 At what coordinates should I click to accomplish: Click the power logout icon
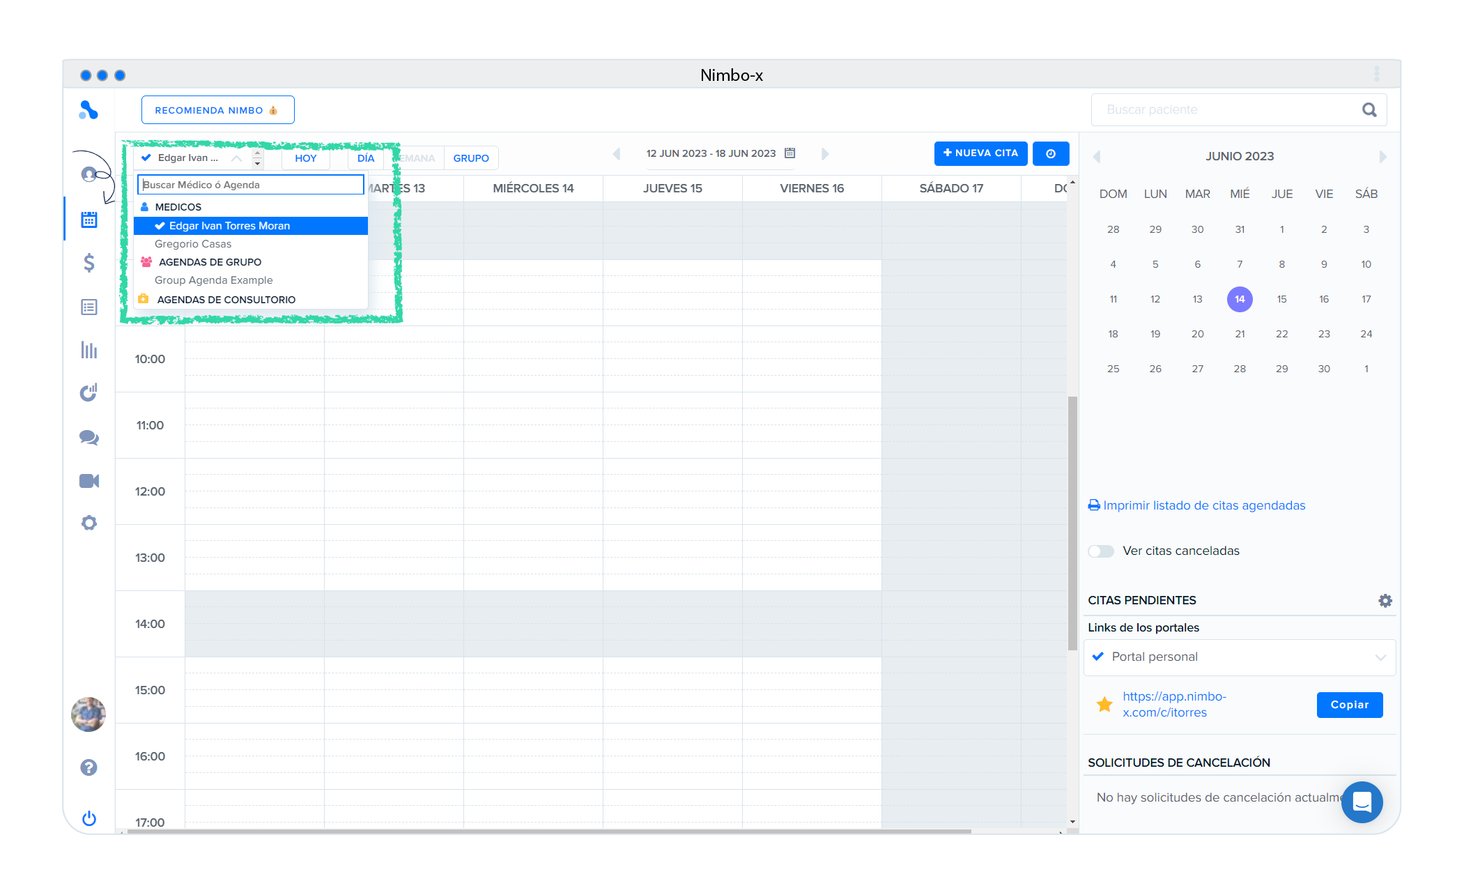(x=89, y=818)
